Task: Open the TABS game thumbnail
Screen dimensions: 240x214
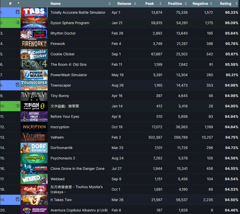Action: pyautogui.click(x=34, y=12)
